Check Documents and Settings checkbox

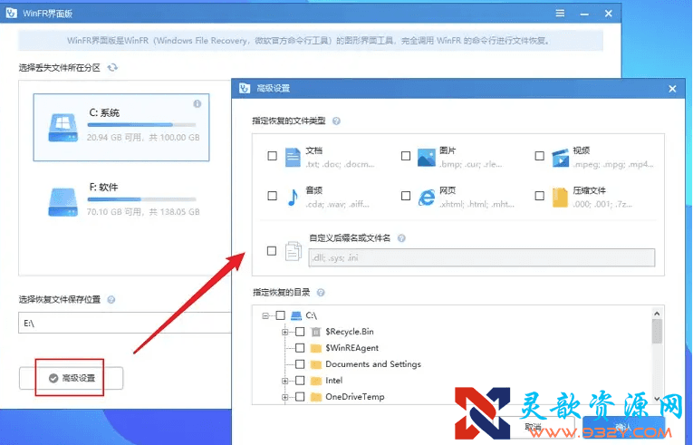pyautogui.click(x=300, y=364)
